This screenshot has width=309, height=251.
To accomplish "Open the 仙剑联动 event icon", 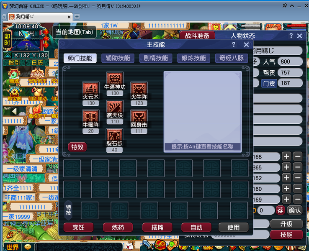I will [37, 94].
